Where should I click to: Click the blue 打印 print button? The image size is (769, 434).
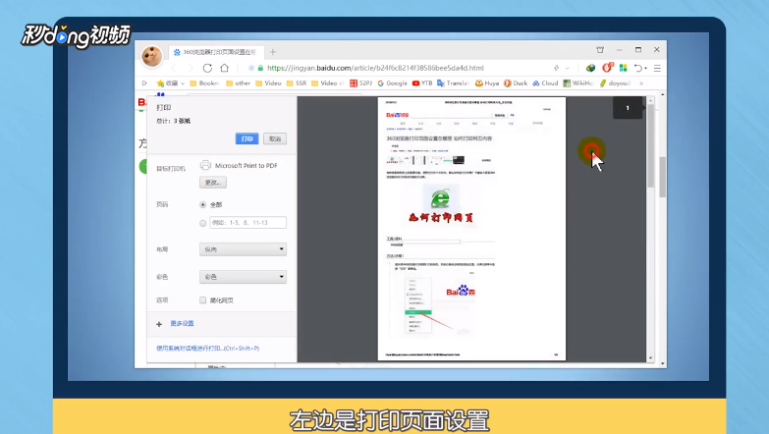pyautogui.click(x=247, y=138)
